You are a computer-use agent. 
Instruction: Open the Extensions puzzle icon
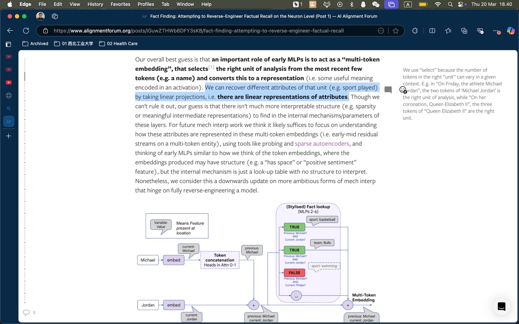coord(415,31)
